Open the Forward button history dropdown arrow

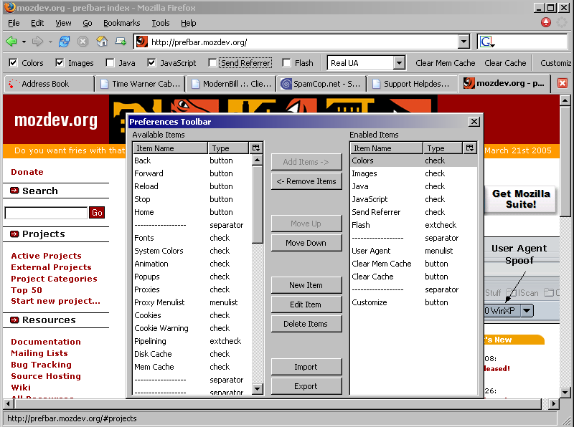tap(50, 42)
